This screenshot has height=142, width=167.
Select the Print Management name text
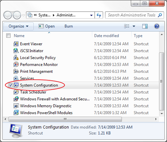[36, 71]
